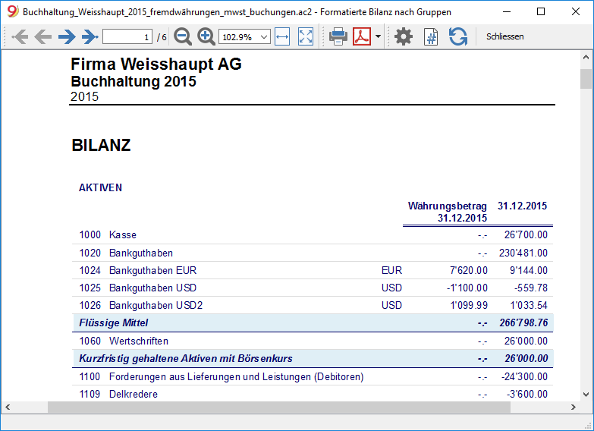Viewport: 594px width, 431px height.
Task: Click the 'BILANZ' heading
Action: click(x=101, y=145)
